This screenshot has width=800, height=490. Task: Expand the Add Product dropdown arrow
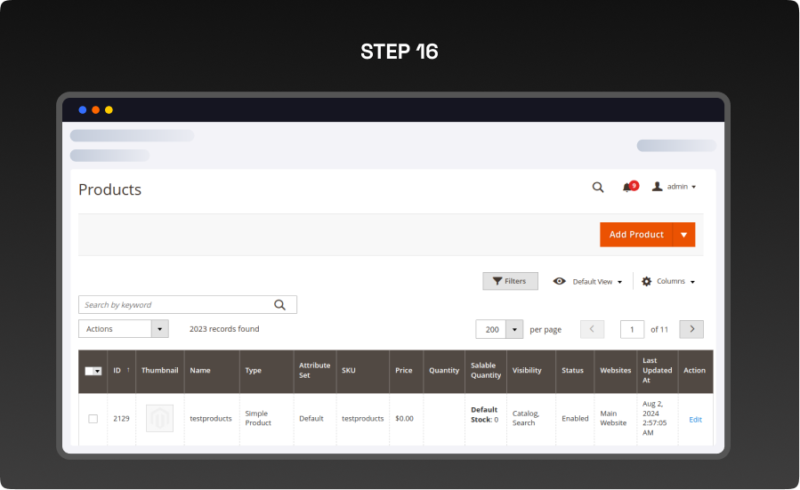pos(683,235)
